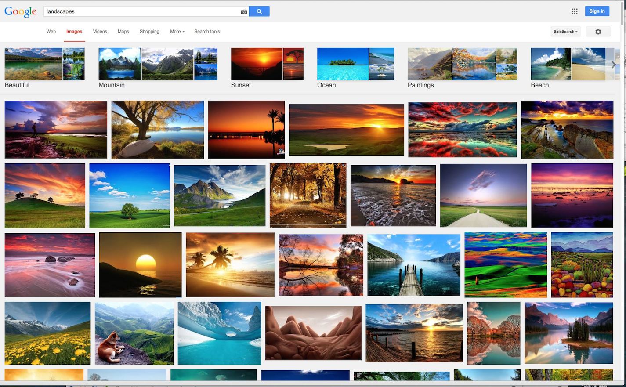Open the yellow flower mountain meadow image
The height and width of the screenshot is (387, 626).
click(x=47, y=333)
